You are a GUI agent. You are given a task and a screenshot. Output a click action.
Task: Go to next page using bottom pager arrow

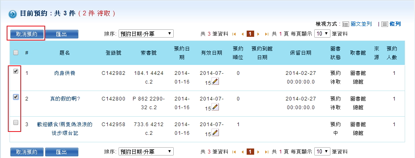pos(258,152)
